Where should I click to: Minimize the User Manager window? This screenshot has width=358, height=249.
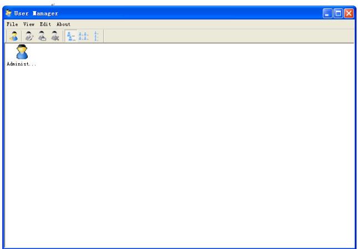327,13
